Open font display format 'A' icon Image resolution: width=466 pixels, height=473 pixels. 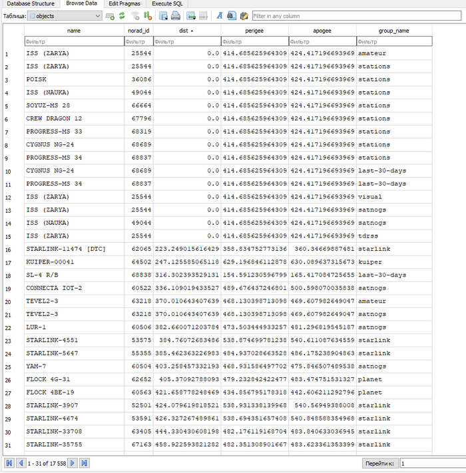pyautogui.click(x=220, y=16)
